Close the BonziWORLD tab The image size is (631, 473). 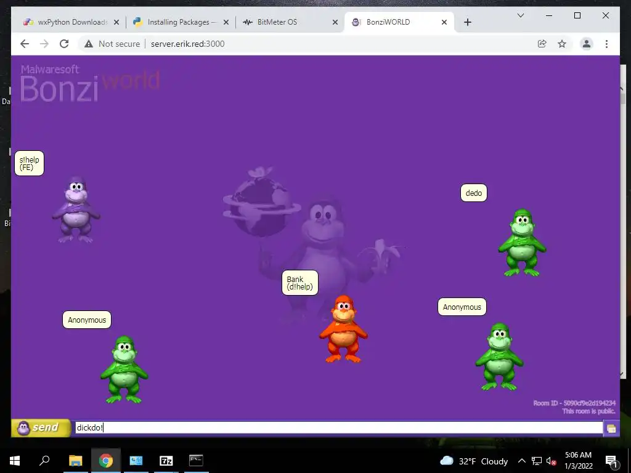point(444,23)
